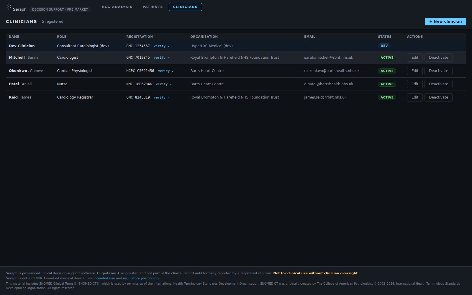Add a new clinician

445,22
